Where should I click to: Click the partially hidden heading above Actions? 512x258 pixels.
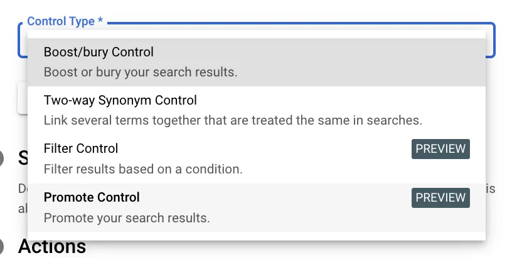[x=23, y=157]
